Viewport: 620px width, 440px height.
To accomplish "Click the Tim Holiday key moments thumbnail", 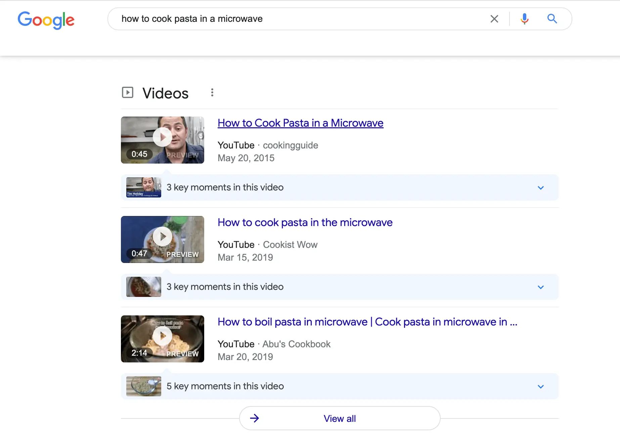I will [144, 187].
